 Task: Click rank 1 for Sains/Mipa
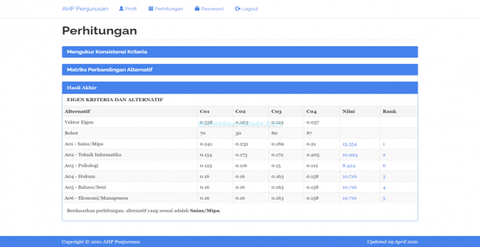(384, 144)
